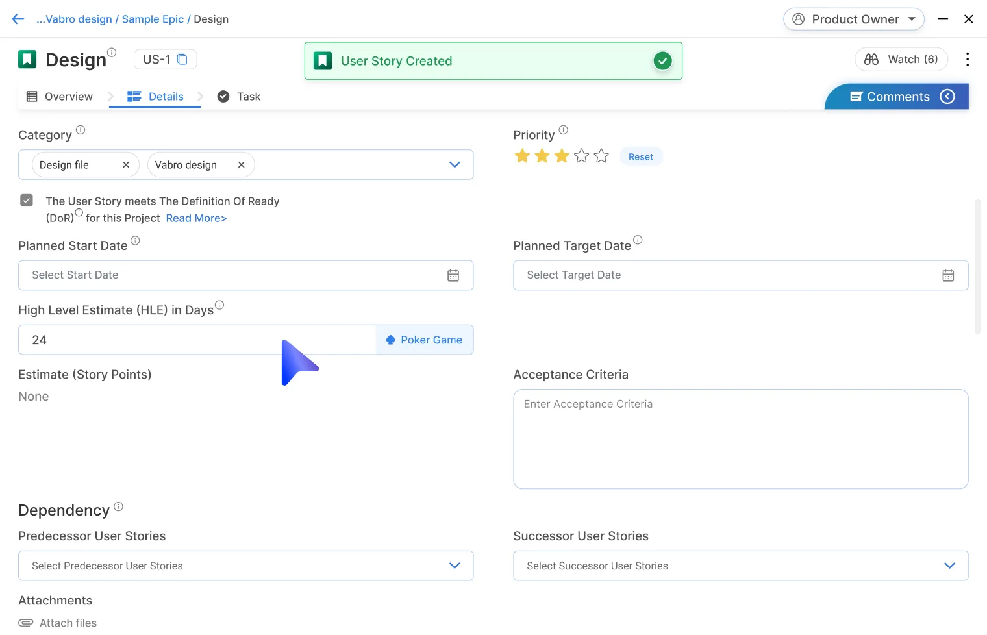Viewport: 987px width, 635px height.
Task: Start the Poker Game
Action: (x=425, y=340)
